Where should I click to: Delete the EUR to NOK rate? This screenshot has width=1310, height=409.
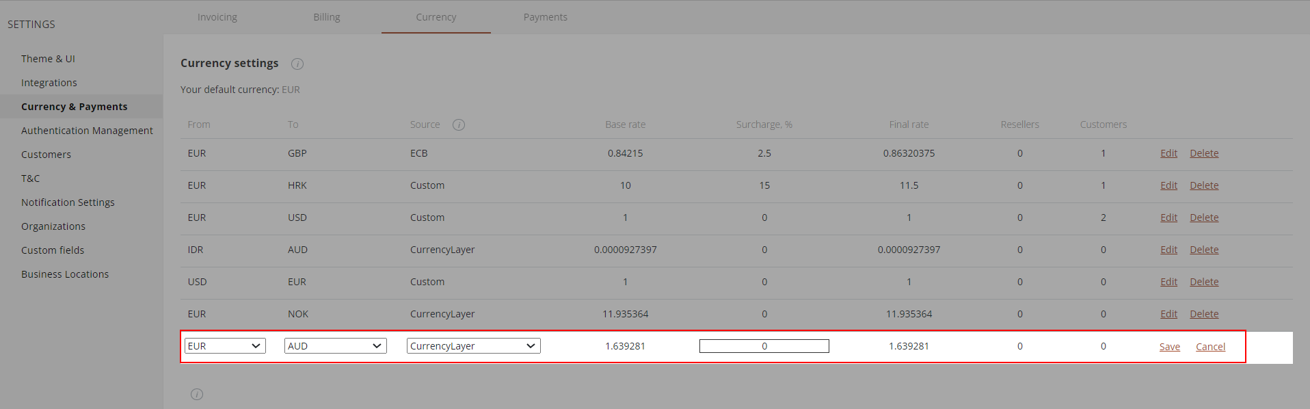pos(1204,314)
